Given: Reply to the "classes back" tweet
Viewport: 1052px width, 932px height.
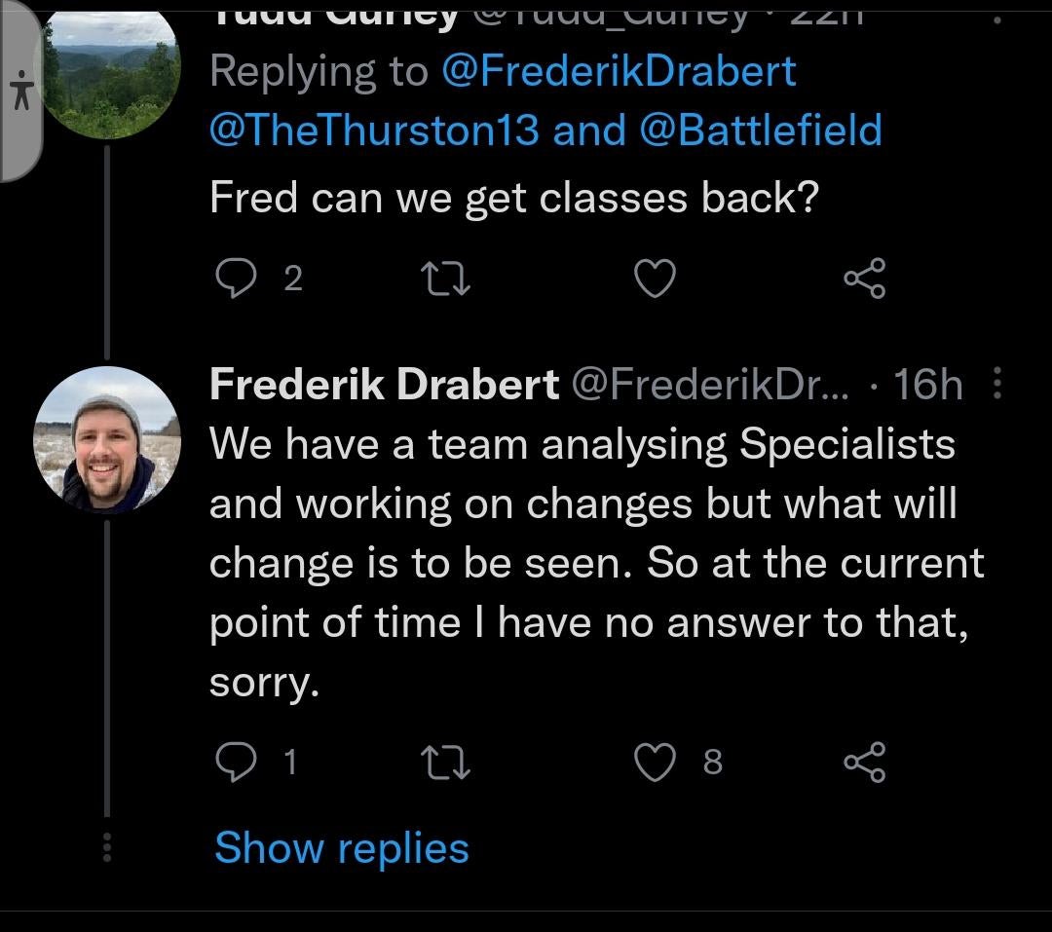Looking at the screenshot, I should (234, 280).
